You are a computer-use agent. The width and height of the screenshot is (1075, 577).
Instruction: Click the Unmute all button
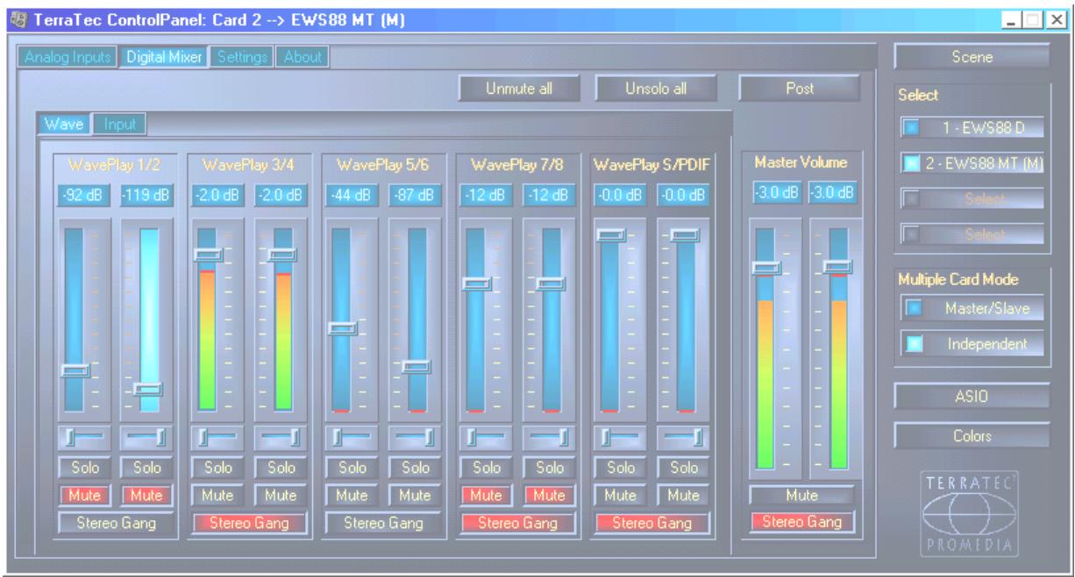(x=519, y=88)
